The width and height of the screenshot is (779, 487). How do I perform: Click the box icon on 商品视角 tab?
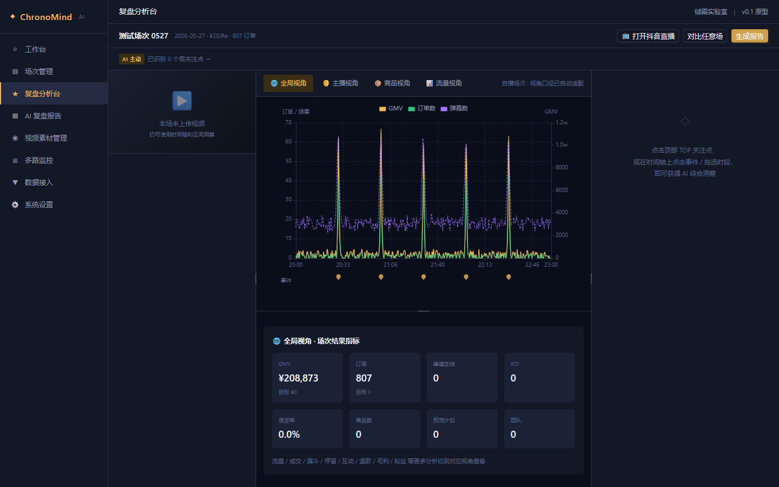pos(378,83)
